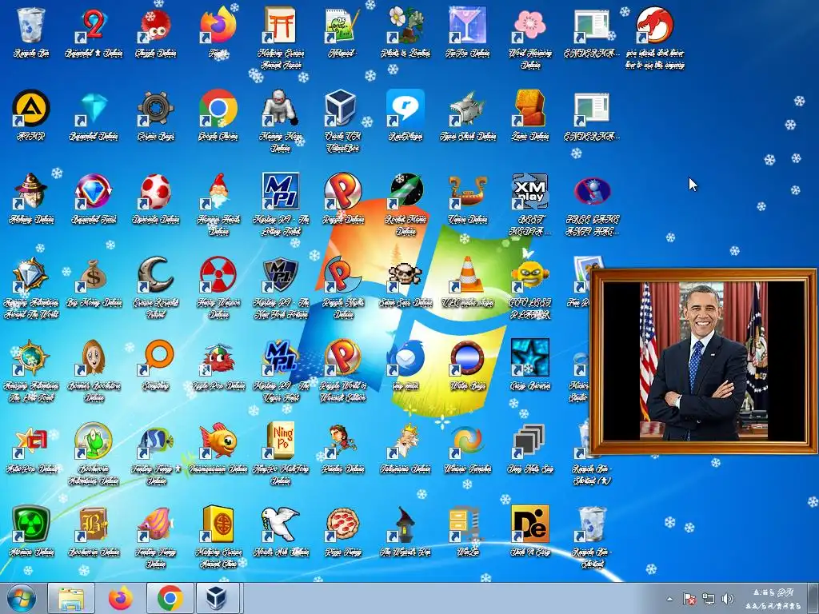
Task: Open the Recycle Bin desktop icon
Action: [x=31, y=25]
